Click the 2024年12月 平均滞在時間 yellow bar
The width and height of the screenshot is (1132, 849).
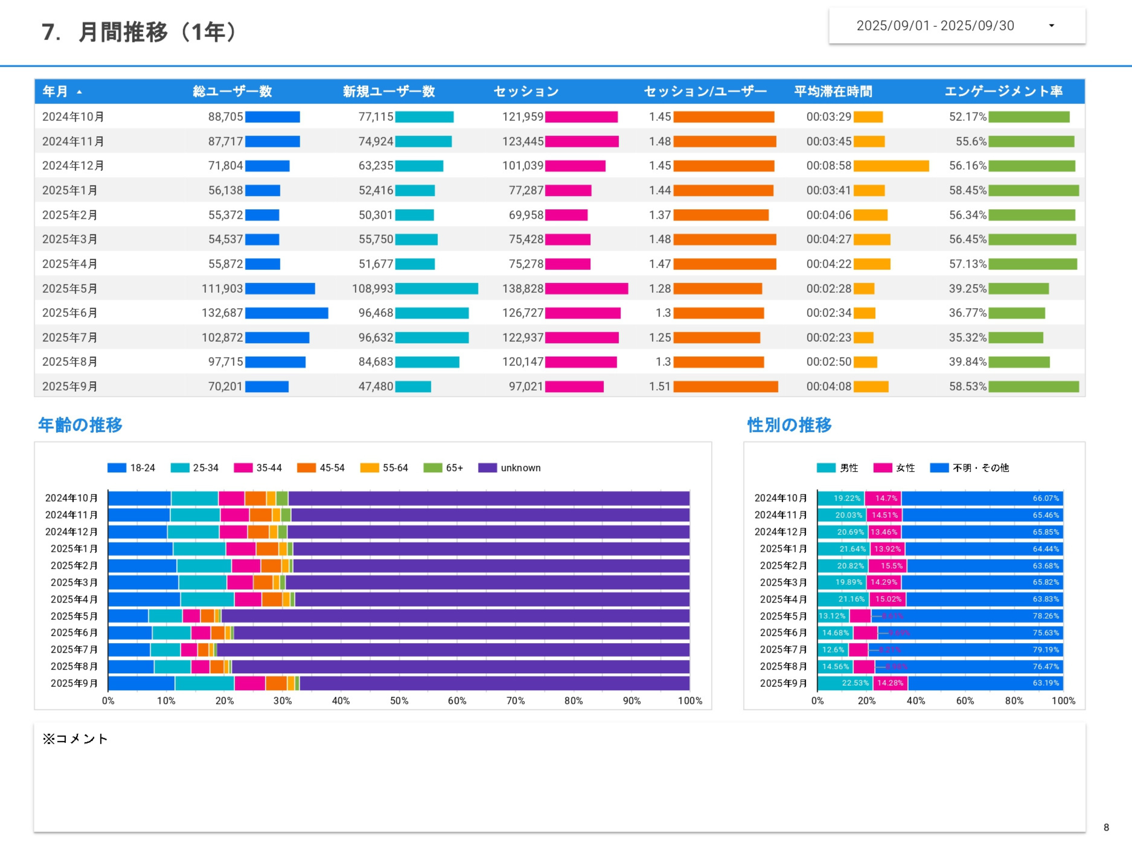coord(891,166)
